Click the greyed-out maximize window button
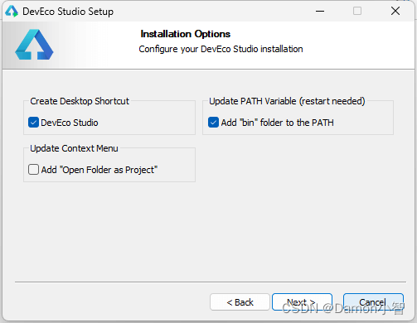 357,11
